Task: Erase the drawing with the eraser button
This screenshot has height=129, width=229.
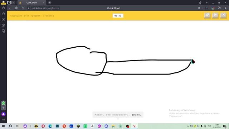Action: pyautogui.click(x=207, y=15)
